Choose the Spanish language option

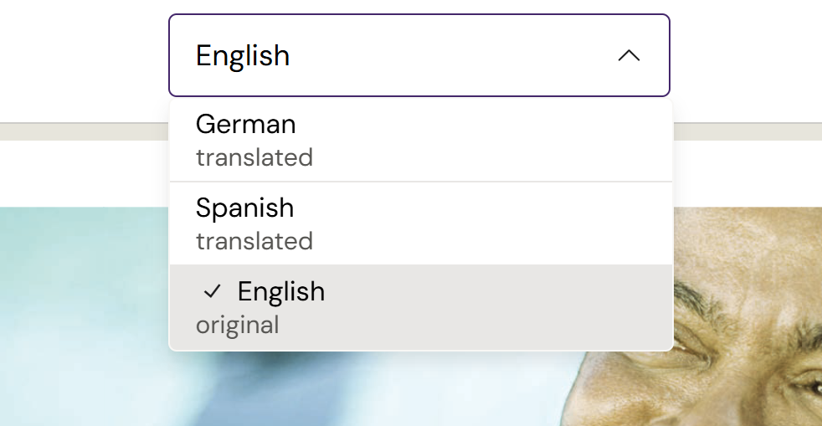pyautogui.click(x=245, y=208)
